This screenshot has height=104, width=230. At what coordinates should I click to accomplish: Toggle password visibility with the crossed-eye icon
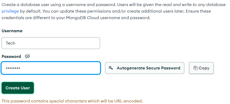[27, 56]
